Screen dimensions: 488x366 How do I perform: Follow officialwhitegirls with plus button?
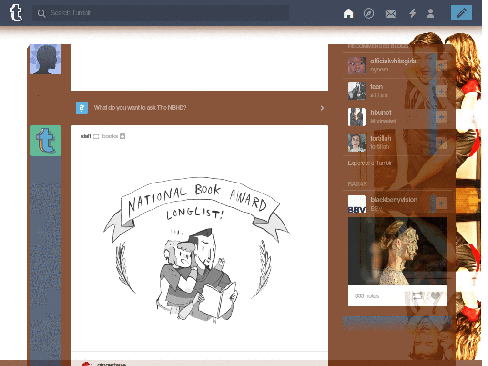pyautogui.click(x=441, y=65)
